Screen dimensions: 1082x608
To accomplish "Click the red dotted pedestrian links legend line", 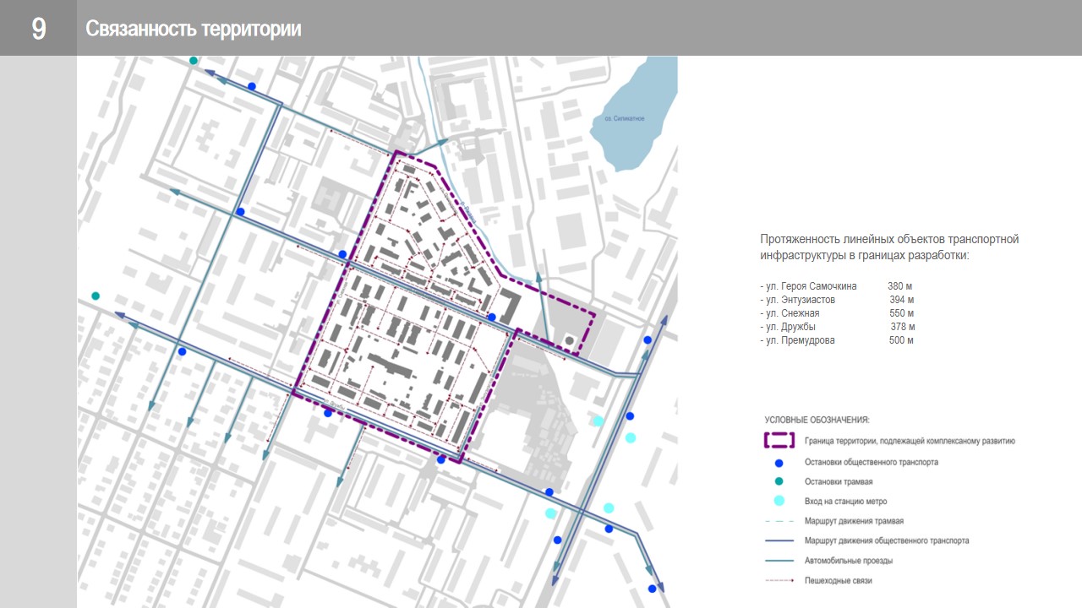I will (779, 581).
